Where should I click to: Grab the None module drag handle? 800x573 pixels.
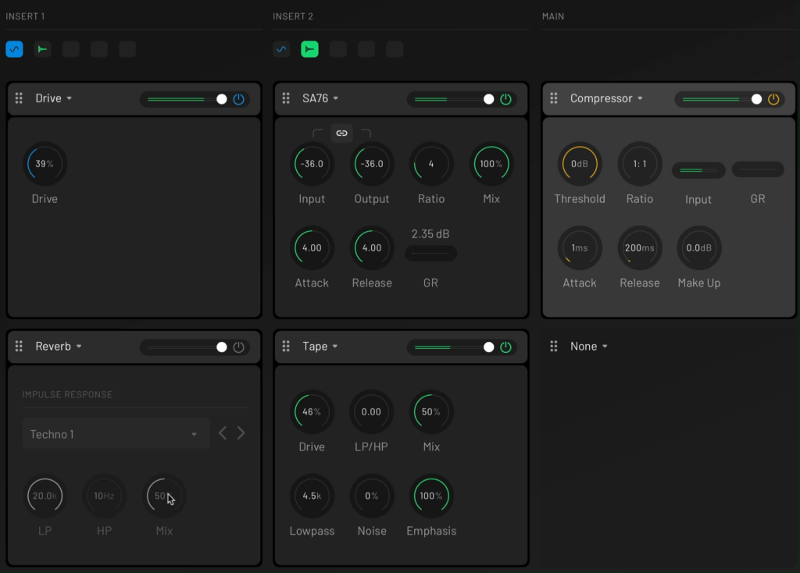tap(554, 346)
